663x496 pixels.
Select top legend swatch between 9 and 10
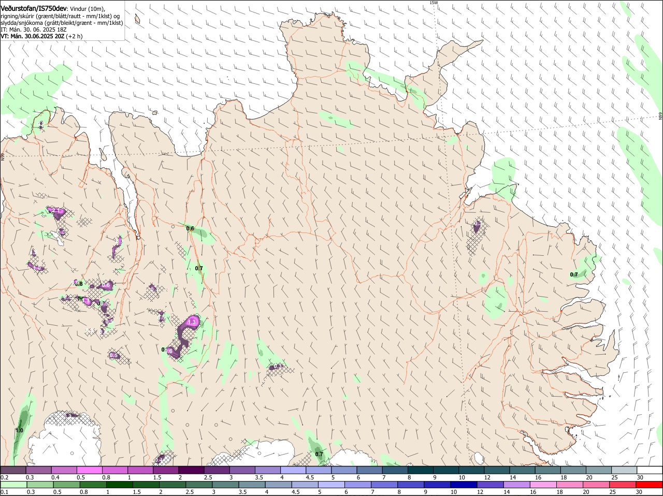[x=446, y=470]
